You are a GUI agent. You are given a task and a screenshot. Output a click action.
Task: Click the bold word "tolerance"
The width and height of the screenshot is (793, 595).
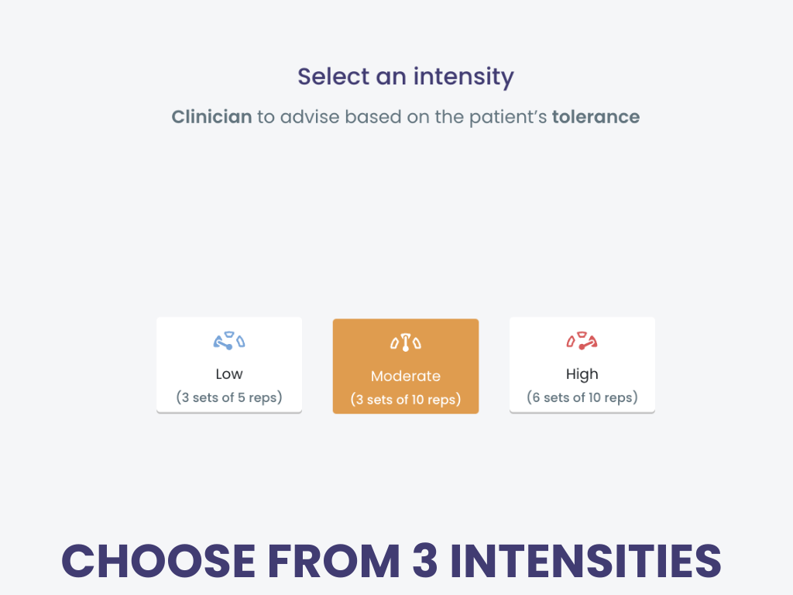coord(596,117)
